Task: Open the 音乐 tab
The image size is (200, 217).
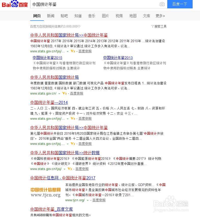Action: (x=92, y=16)
